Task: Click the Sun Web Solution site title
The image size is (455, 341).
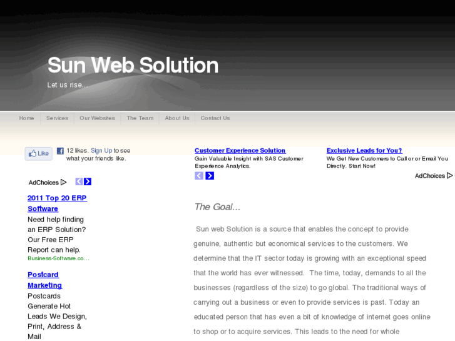Action: click(133, 65)
